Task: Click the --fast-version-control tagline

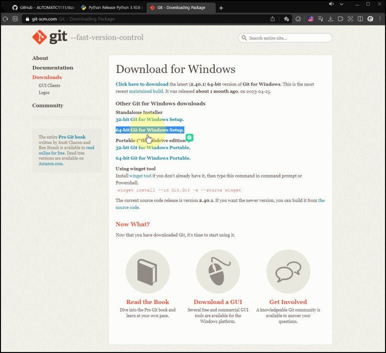Action: tap(107, 37)
